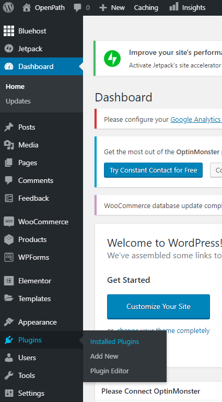Image resolution: width=222 pixels, height=402 pixels.
Task: Click the Appearance paintbrush icon
Action: pos(9,322)
